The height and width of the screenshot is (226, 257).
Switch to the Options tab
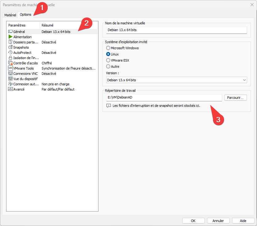point(26,14)
